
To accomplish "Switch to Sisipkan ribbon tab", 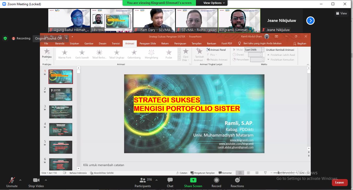I will click(74, 44).
